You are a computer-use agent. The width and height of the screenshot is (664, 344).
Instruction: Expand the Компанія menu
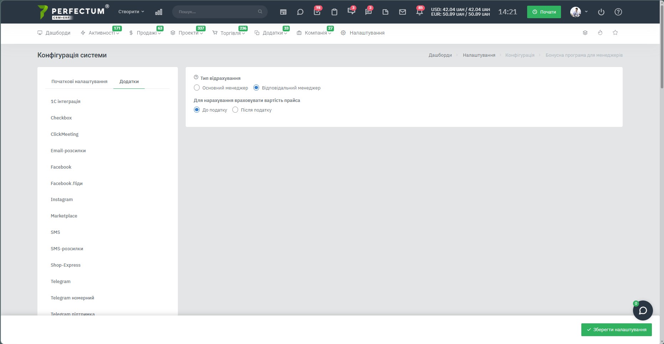(x=314, y=33)
